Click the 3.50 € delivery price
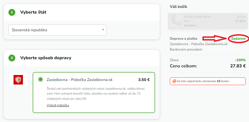The width and height of the screenshot is (249, 122). click(x=144, y=80)
